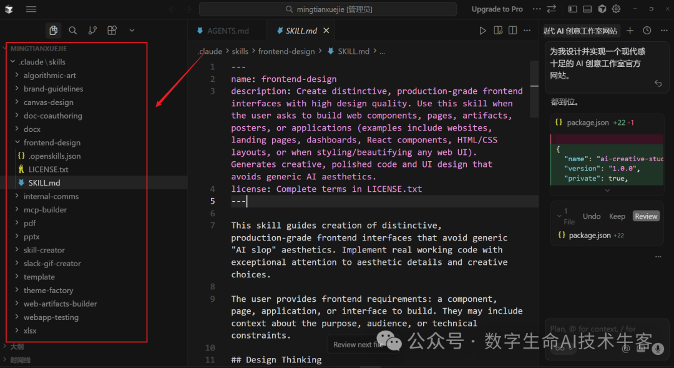Close the SKILL.md tab

click(326, 31)
